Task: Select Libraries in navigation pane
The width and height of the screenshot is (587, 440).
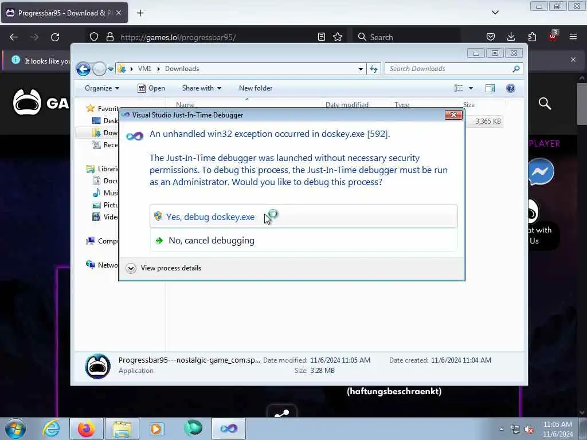Action: tap(102, 169)
